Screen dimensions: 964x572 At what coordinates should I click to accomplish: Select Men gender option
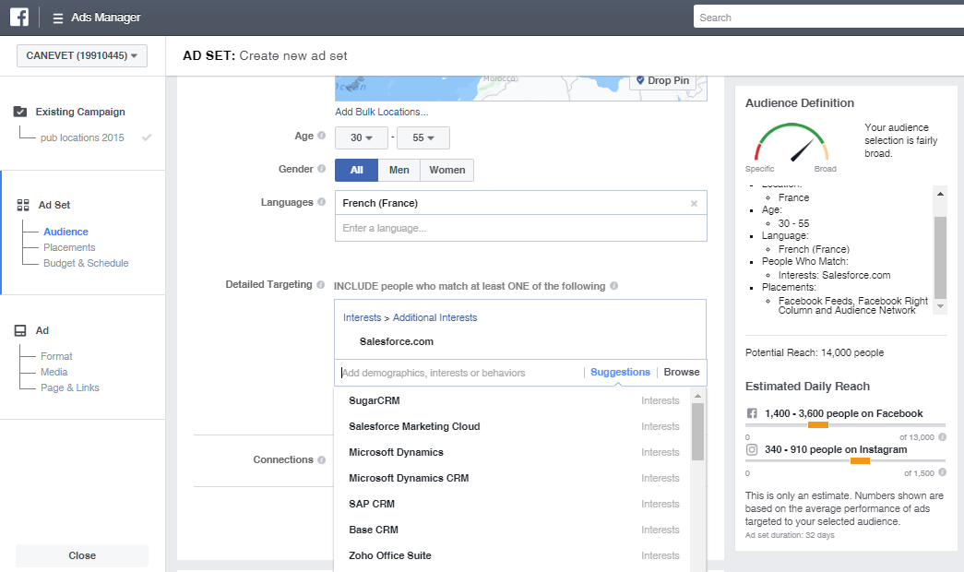(x=399, y=170)
